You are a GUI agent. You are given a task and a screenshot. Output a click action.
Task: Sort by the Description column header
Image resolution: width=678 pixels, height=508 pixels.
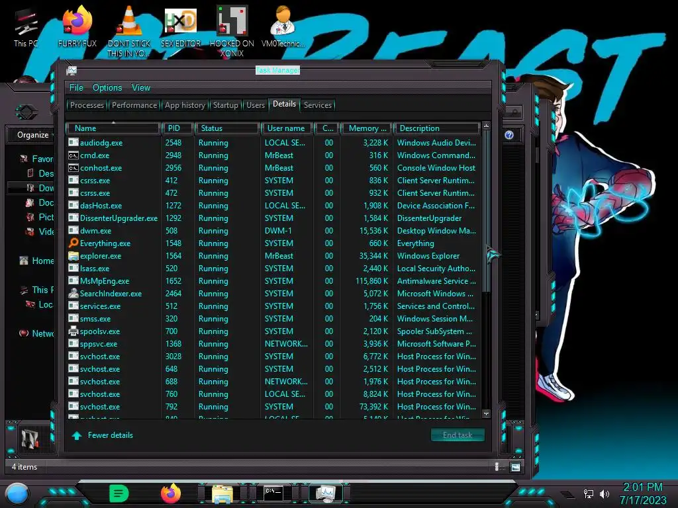pos(437,128)
